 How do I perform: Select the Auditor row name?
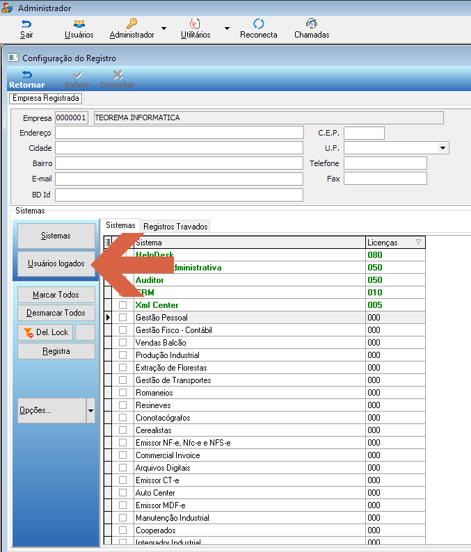(x=150, y=280)
